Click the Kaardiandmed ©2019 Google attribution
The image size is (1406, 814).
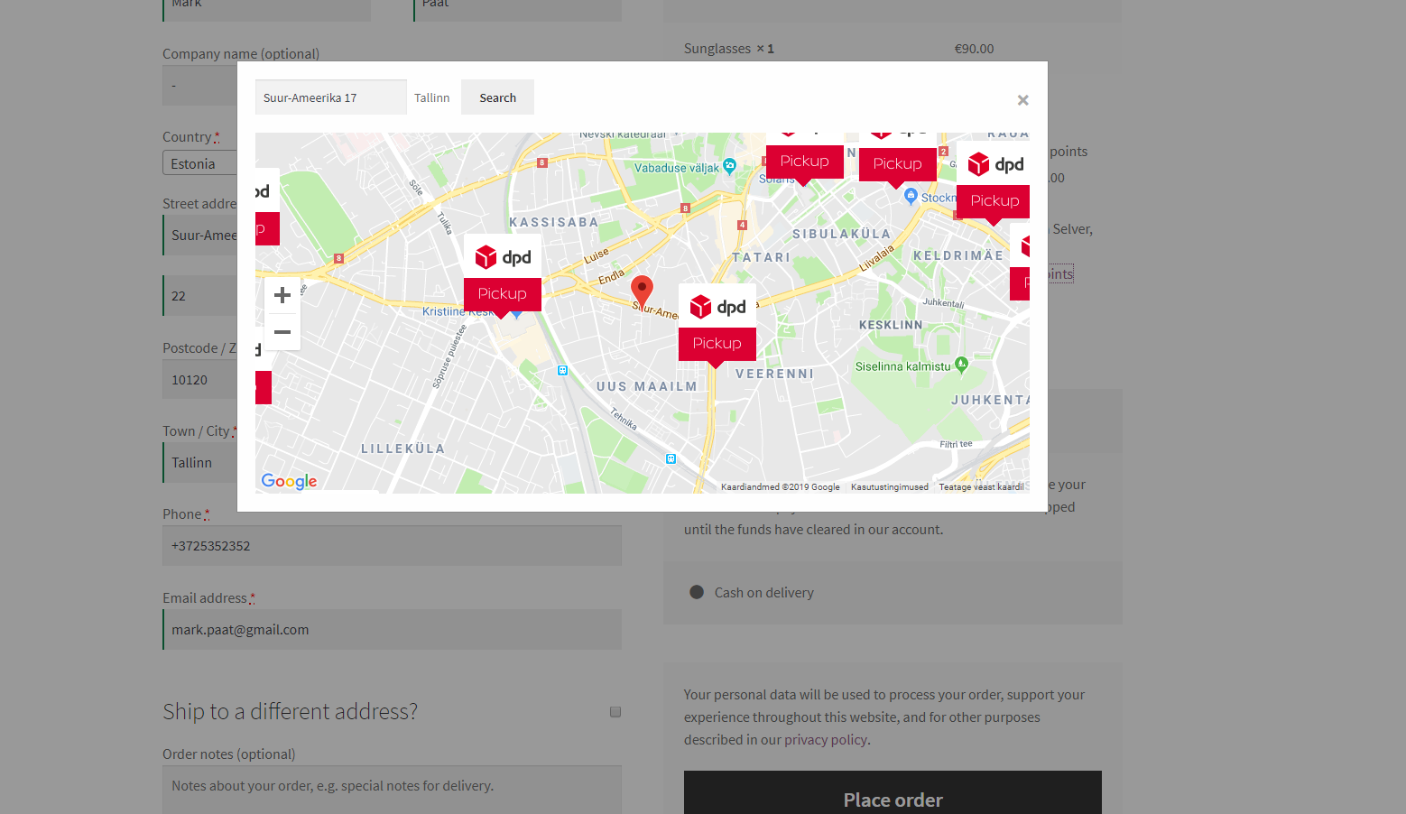click(781, 486)
